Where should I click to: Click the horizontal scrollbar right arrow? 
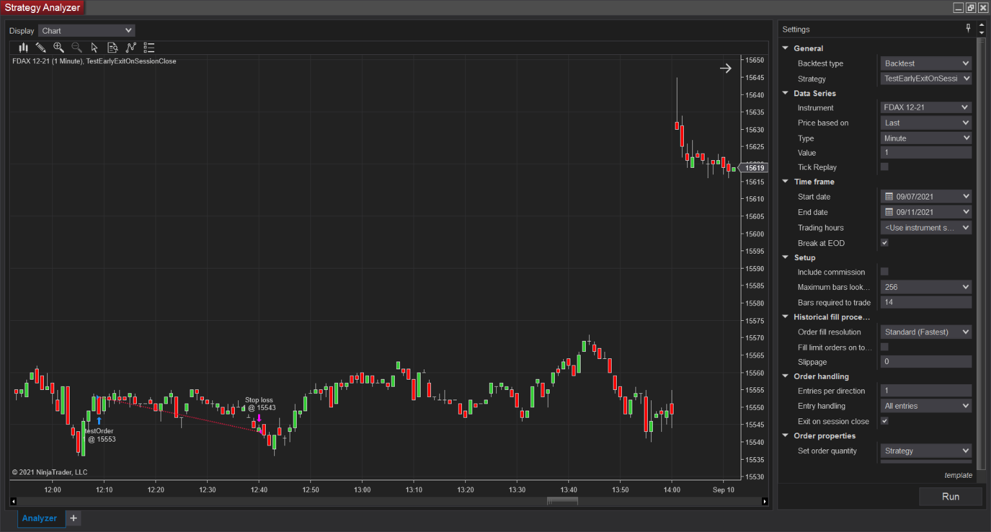coord(765,501)
